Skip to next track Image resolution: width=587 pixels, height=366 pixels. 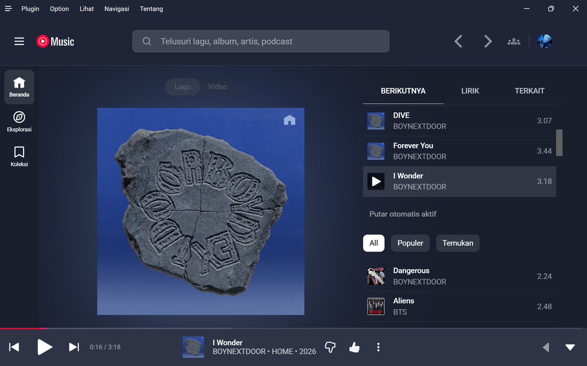(x=74, y=347)
